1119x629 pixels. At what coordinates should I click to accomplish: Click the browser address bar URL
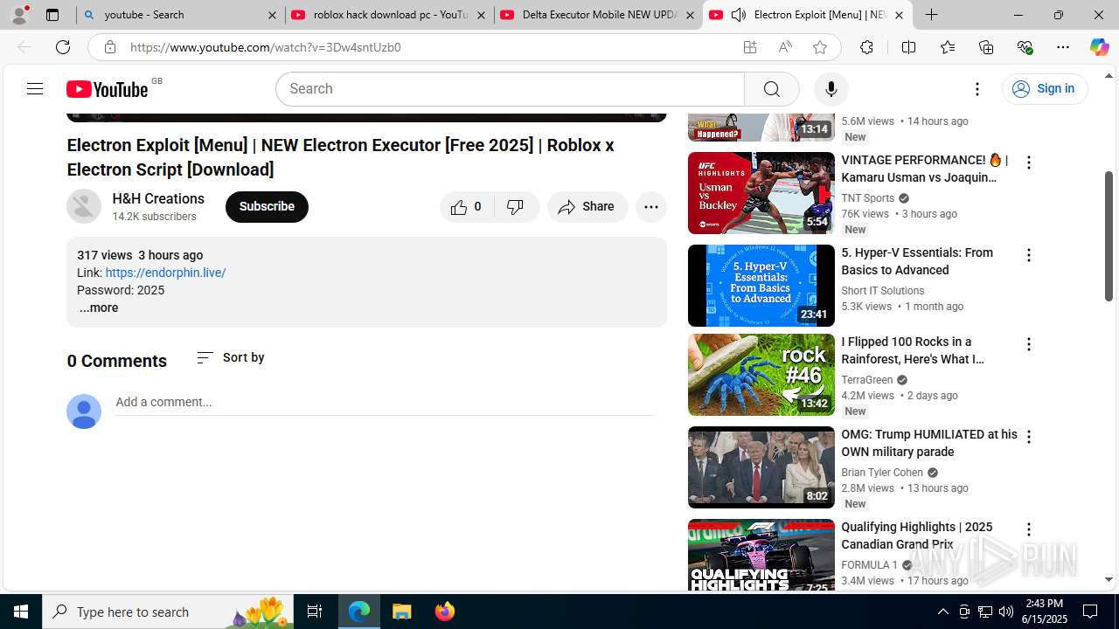coord(265,47)
